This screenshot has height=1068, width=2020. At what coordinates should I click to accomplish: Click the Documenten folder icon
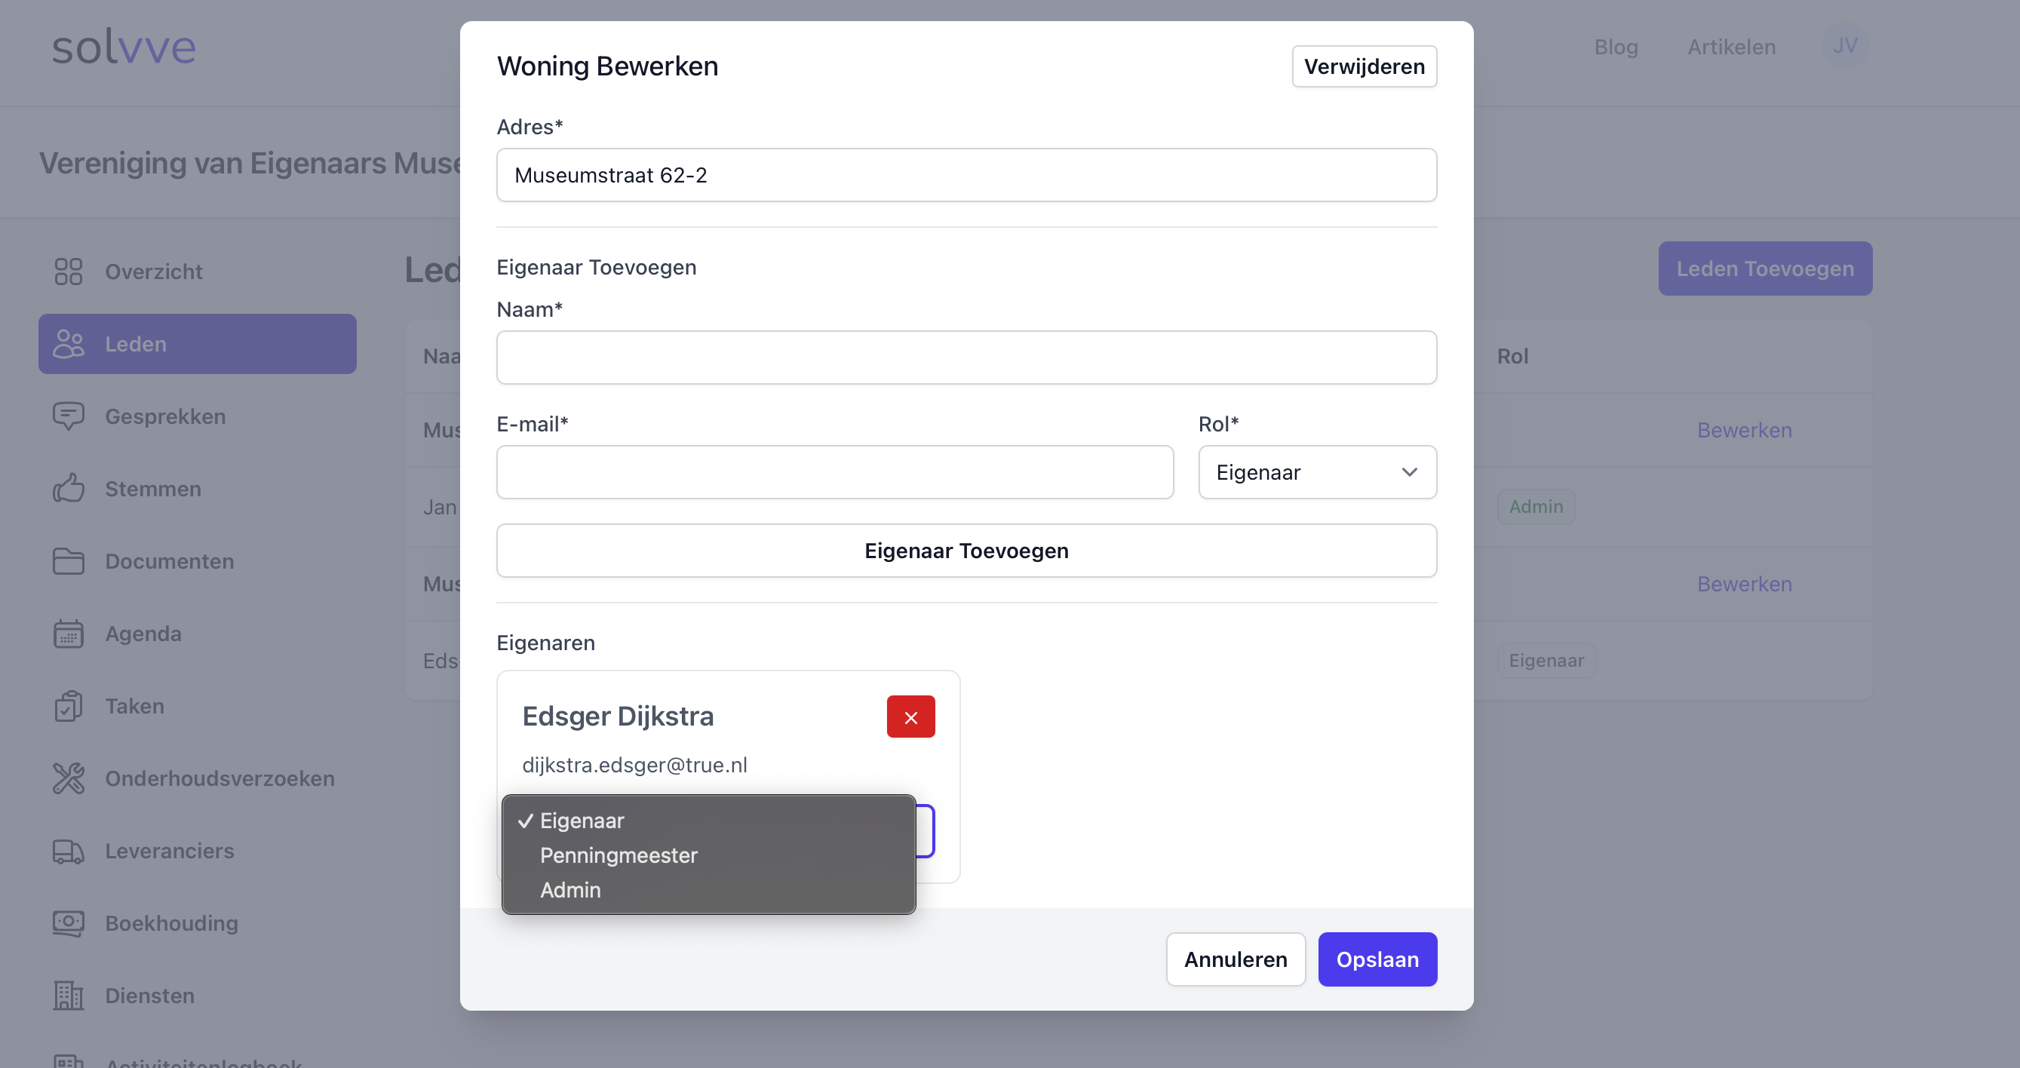coord(68,560)
